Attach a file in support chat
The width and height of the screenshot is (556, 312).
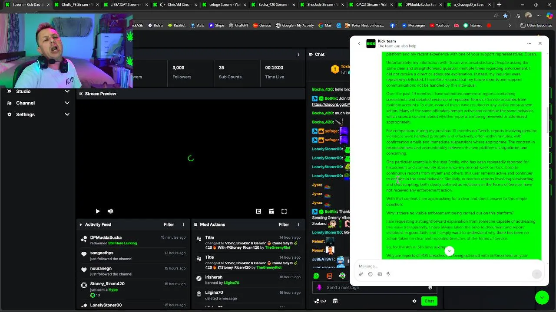click(361, 274)
